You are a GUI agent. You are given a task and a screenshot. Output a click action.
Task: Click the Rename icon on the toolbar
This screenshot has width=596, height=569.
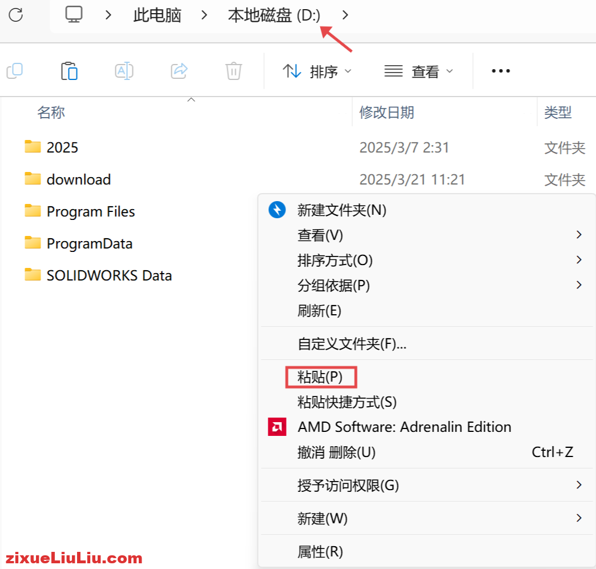pyautogui.click(x=124, y=71)
